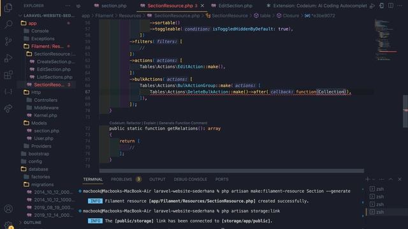Close the terminal panel
The height and width of the screenshot is (229, 408).
400,179
